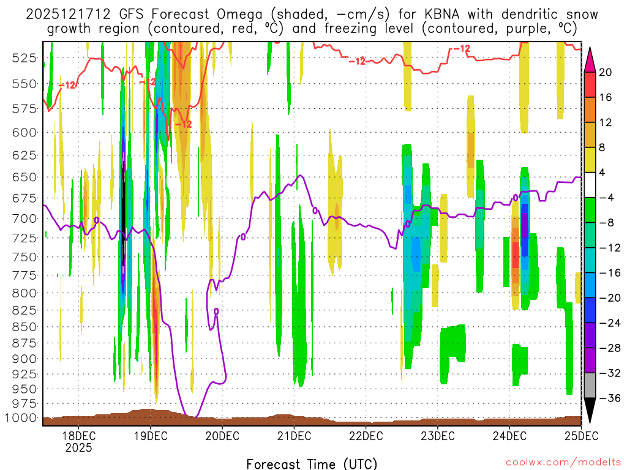The image size is (627, 470).
Task: Click the 800 pressure level label
Action: tap(24, 293)
